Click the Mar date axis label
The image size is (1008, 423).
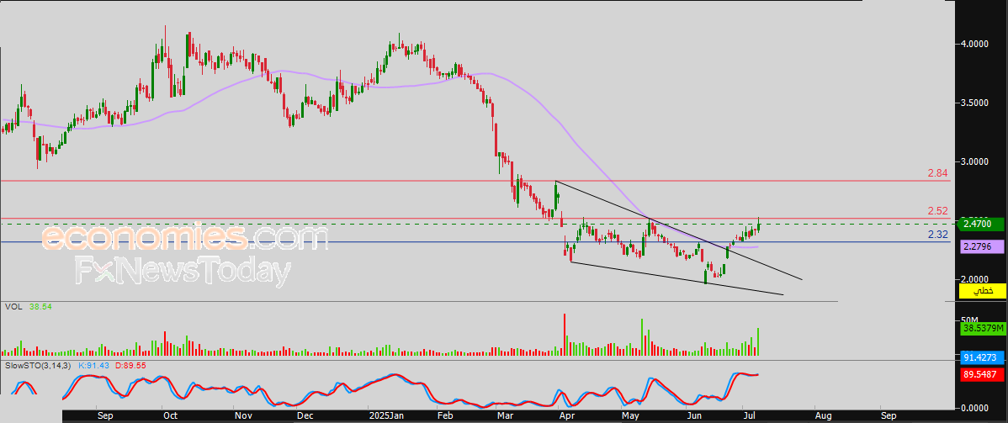(506, 416)
